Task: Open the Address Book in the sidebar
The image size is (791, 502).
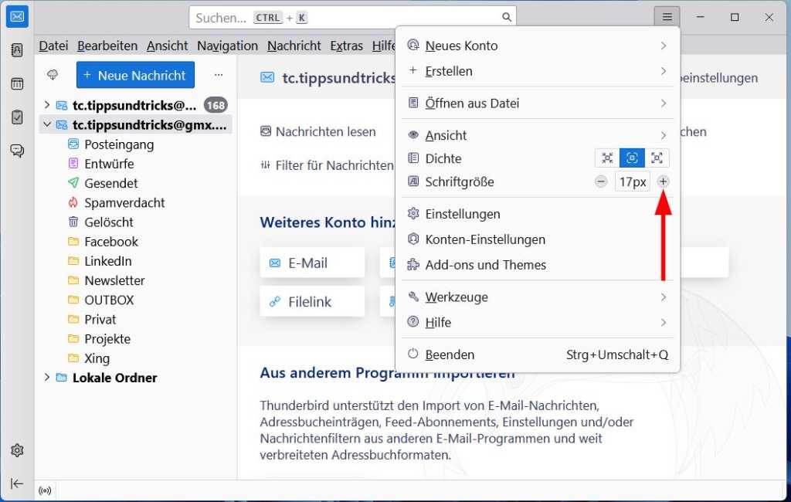Action: click(x=17, y=49)
